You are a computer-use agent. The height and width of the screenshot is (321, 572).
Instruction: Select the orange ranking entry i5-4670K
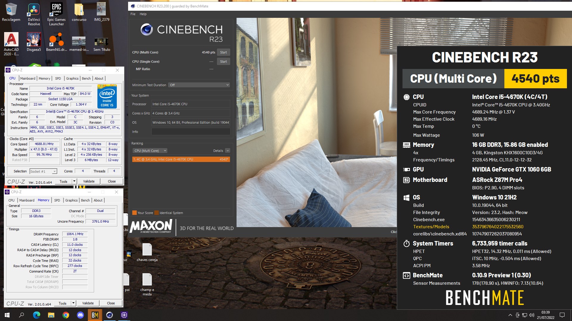point(181,159)
